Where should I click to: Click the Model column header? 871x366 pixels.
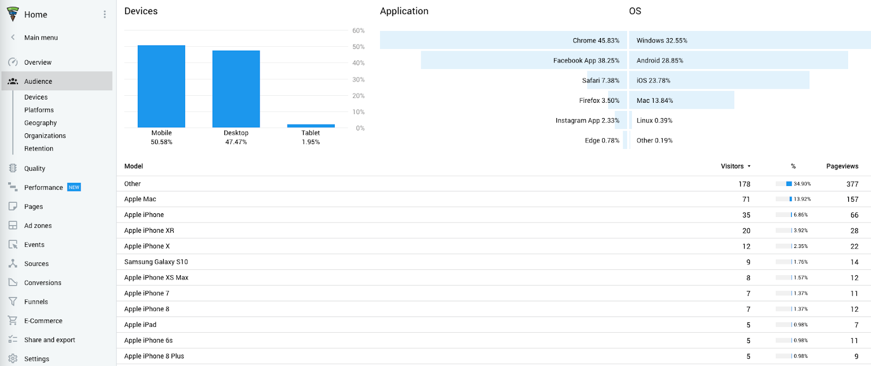133,166
